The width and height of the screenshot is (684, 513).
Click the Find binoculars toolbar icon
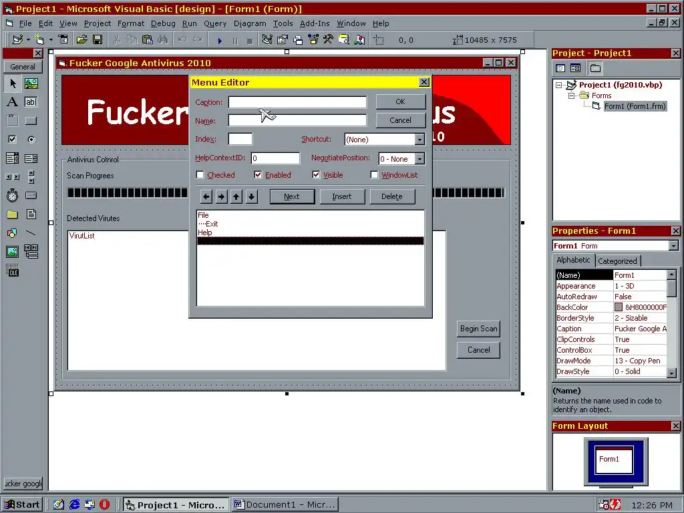point(163,39)
